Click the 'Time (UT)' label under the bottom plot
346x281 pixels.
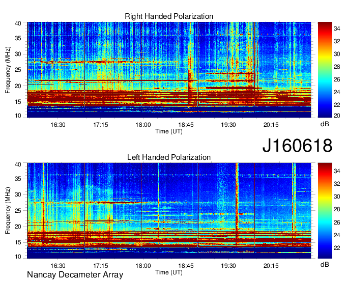[x=169, y=272]
